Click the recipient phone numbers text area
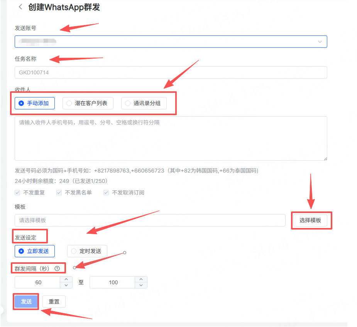 (171, 138)
